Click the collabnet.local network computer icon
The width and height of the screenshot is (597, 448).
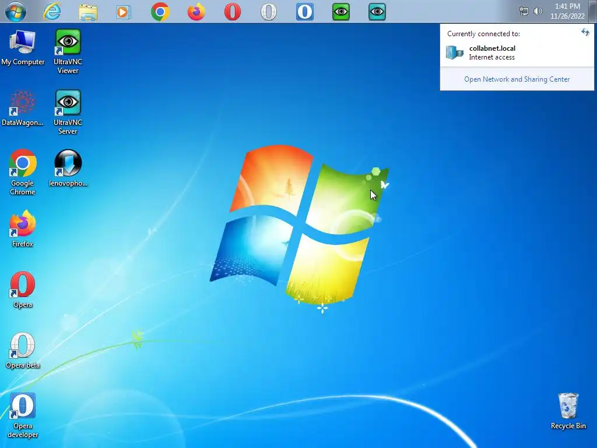455,52
